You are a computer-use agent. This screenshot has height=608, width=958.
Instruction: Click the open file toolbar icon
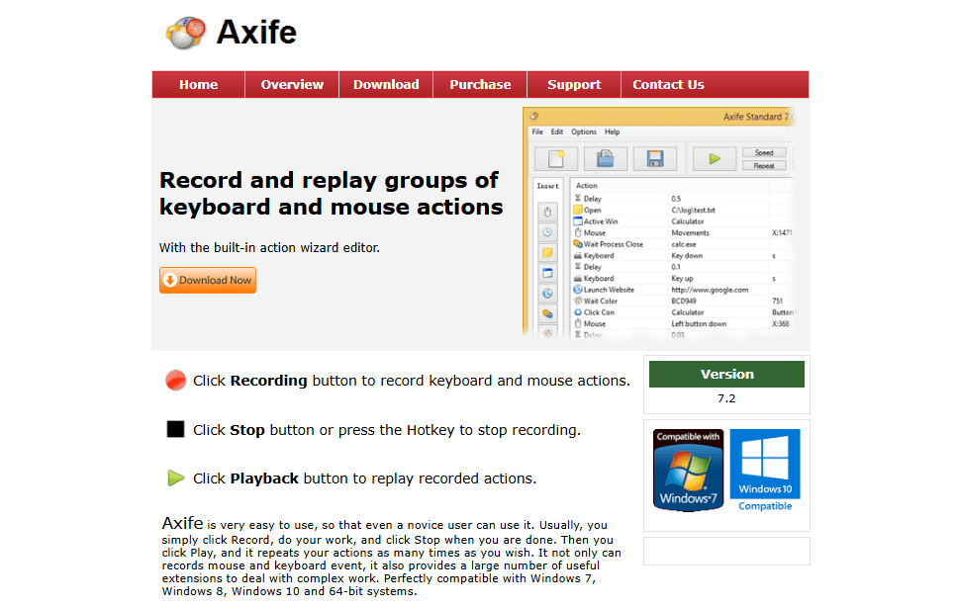click(605, 158)
